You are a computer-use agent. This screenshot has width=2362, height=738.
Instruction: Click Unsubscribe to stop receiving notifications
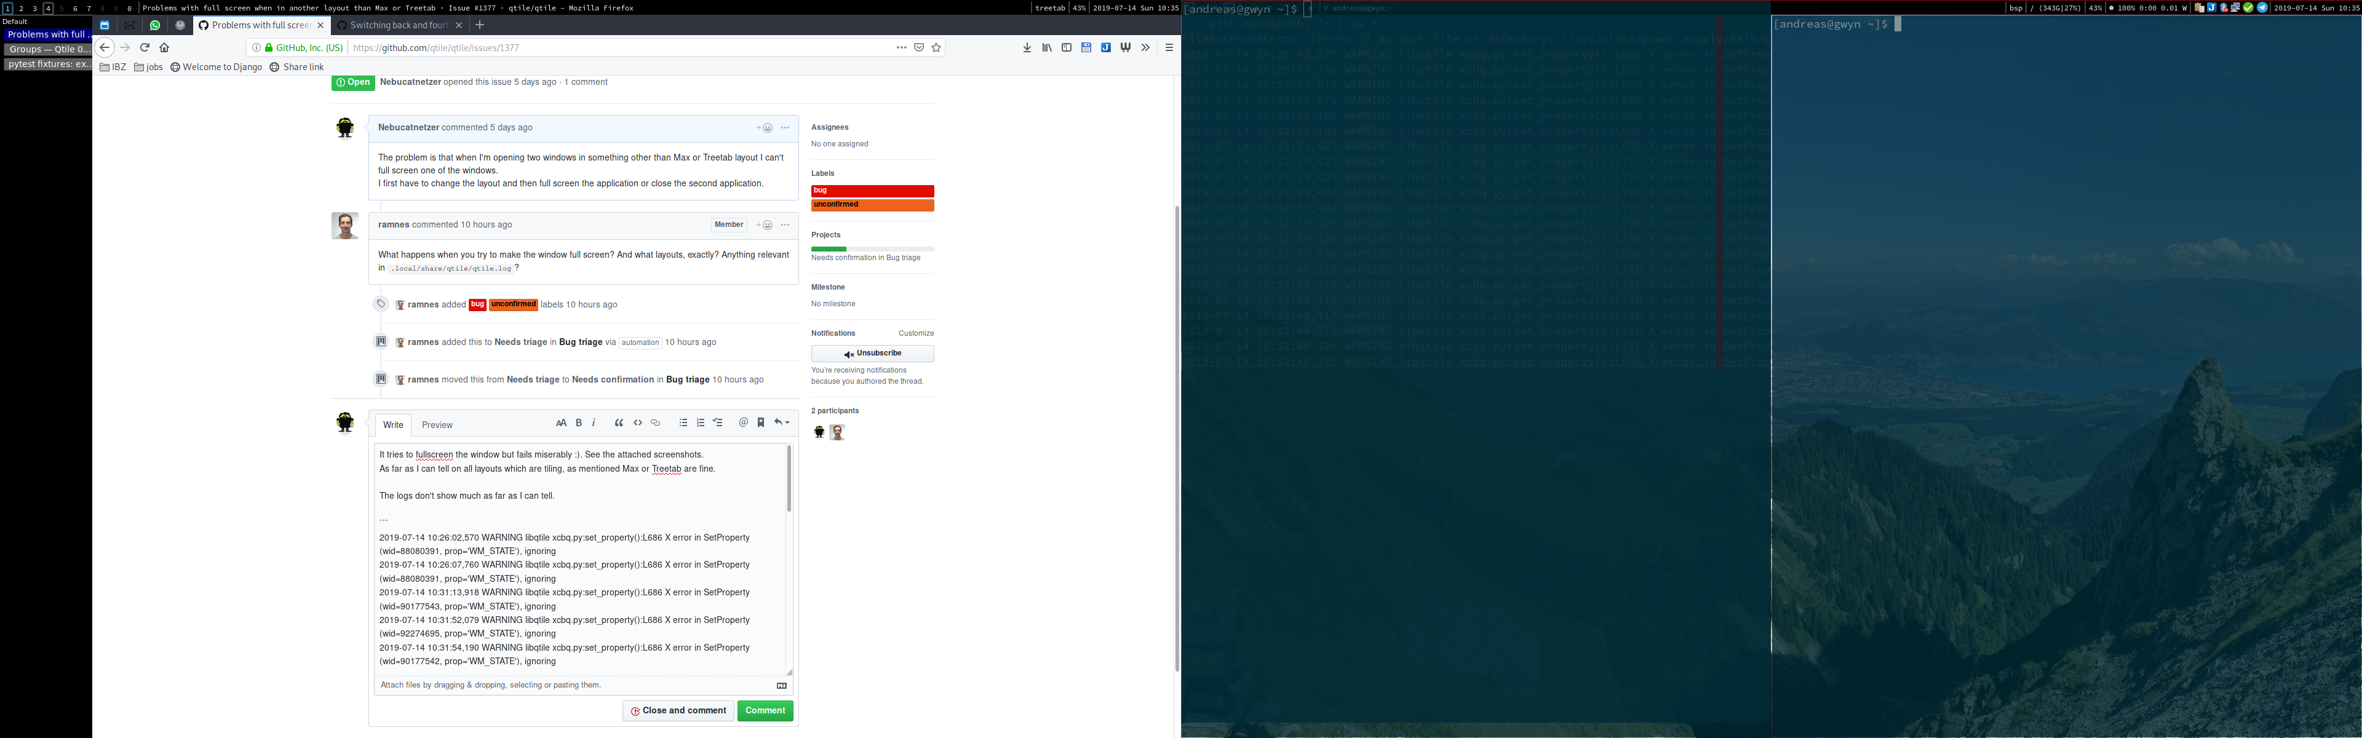pos(871,353)
